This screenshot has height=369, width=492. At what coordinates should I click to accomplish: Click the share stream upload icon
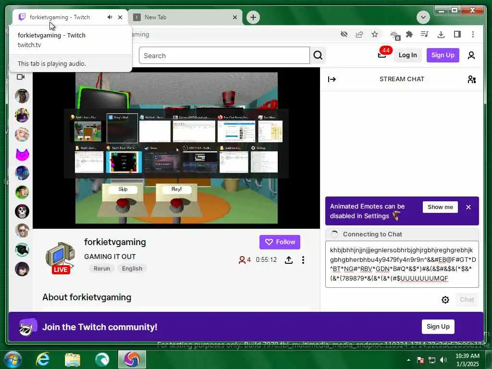[289, 260]
